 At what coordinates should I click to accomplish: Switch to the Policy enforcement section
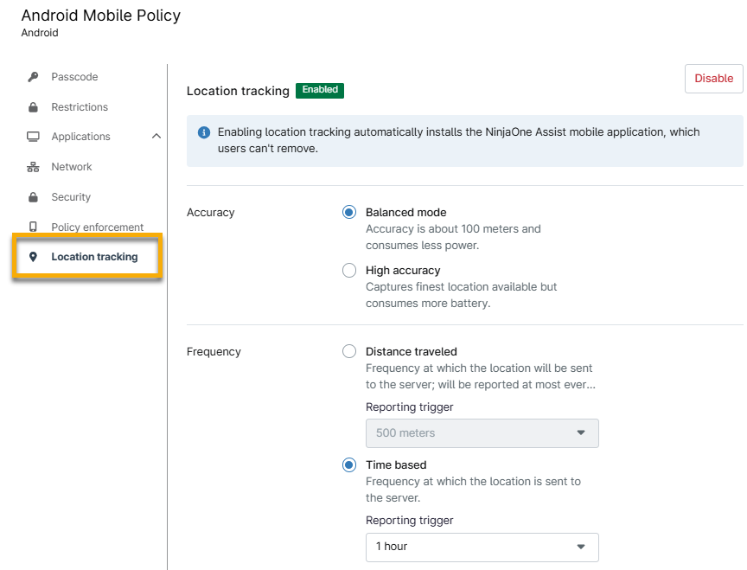click(91, 226)
